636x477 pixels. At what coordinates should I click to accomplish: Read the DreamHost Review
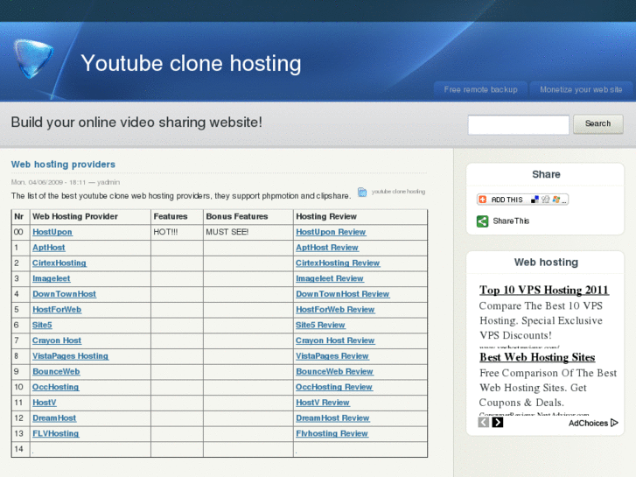pos(332,417)
